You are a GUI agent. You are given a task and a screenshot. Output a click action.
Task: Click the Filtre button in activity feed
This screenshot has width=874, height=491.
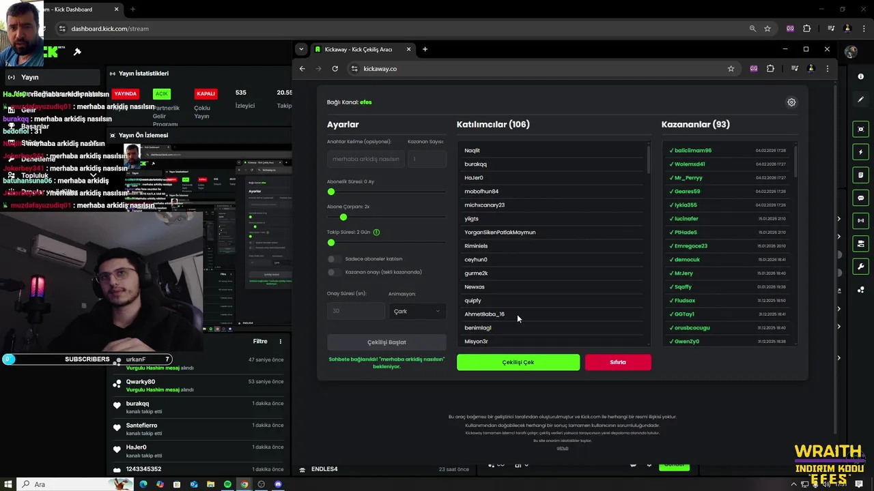260,341
